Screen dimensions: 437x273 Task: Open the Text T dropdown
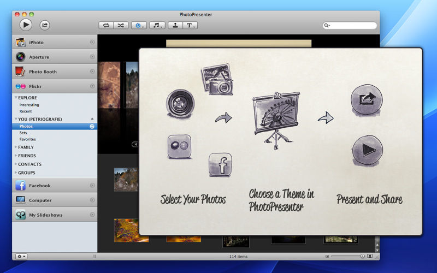[x=190, y=25]
